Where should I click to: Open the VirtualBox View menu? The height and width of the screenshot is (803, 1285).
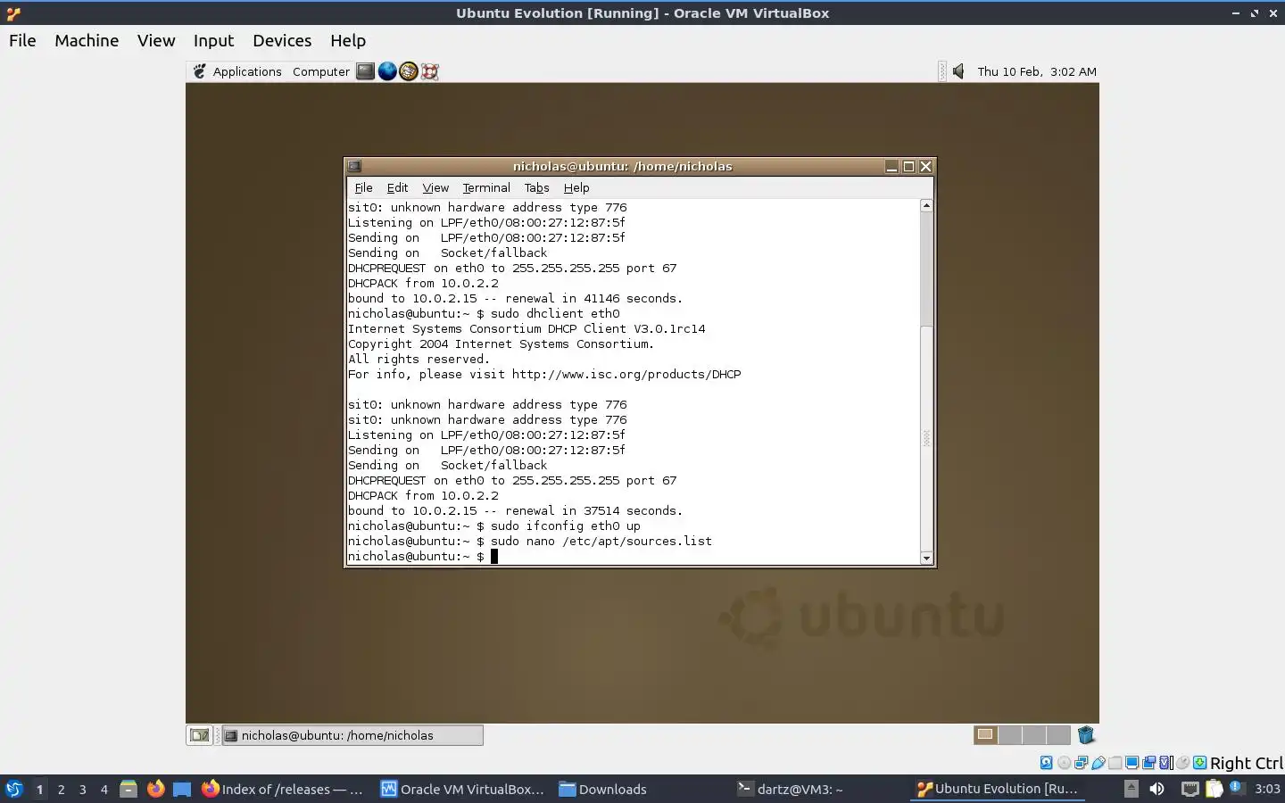tap(156, 40)
